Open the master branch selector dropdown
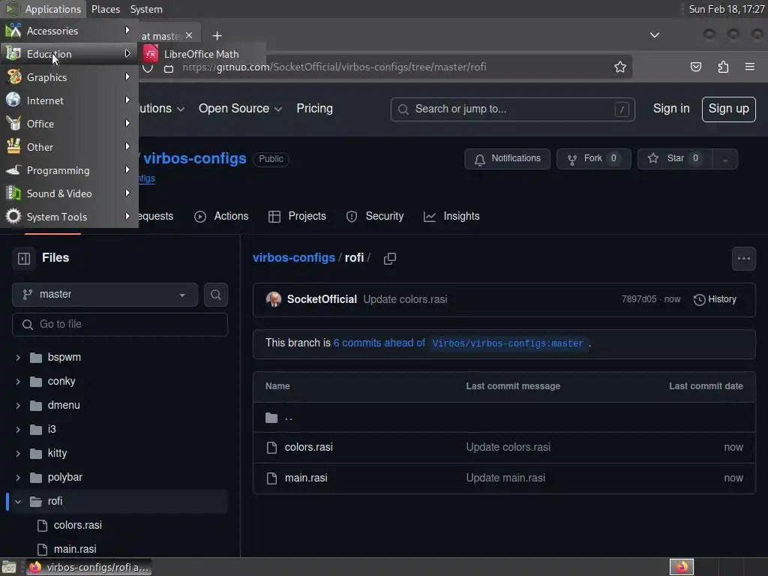Image resolution: width=768 pixels, height=576 pixels. point(105,294)
